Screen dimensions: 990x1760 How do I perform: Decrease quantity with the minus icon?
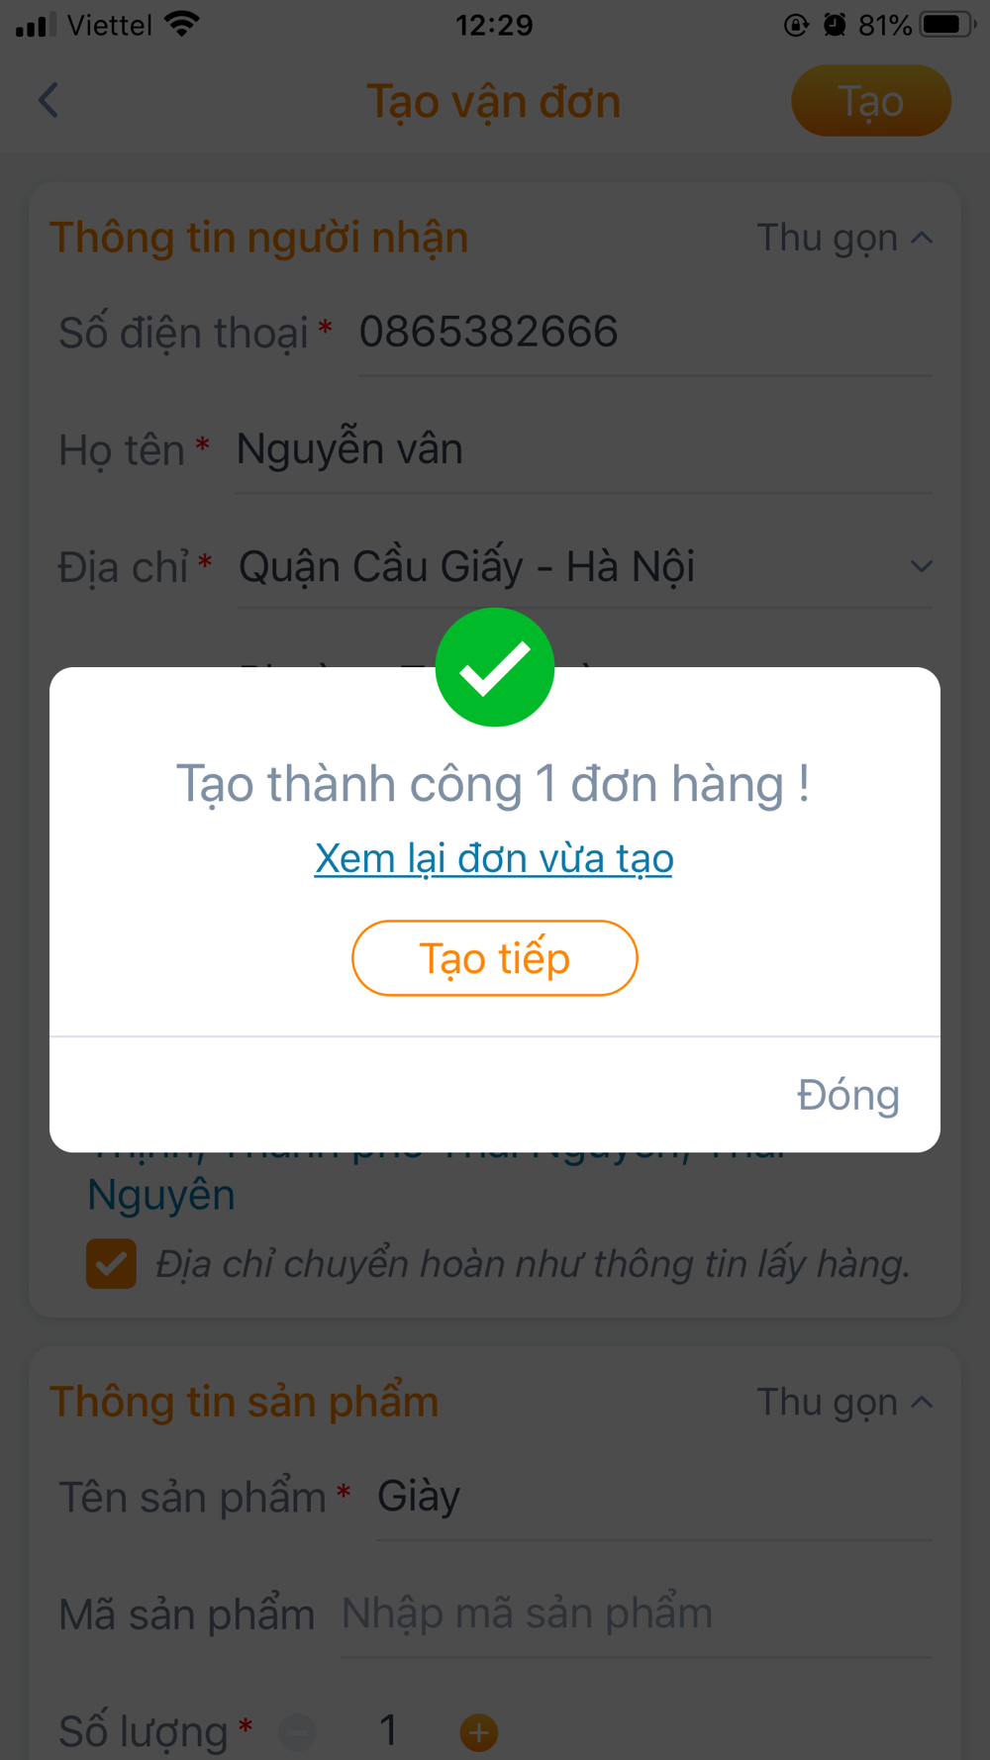(297, 1732)
